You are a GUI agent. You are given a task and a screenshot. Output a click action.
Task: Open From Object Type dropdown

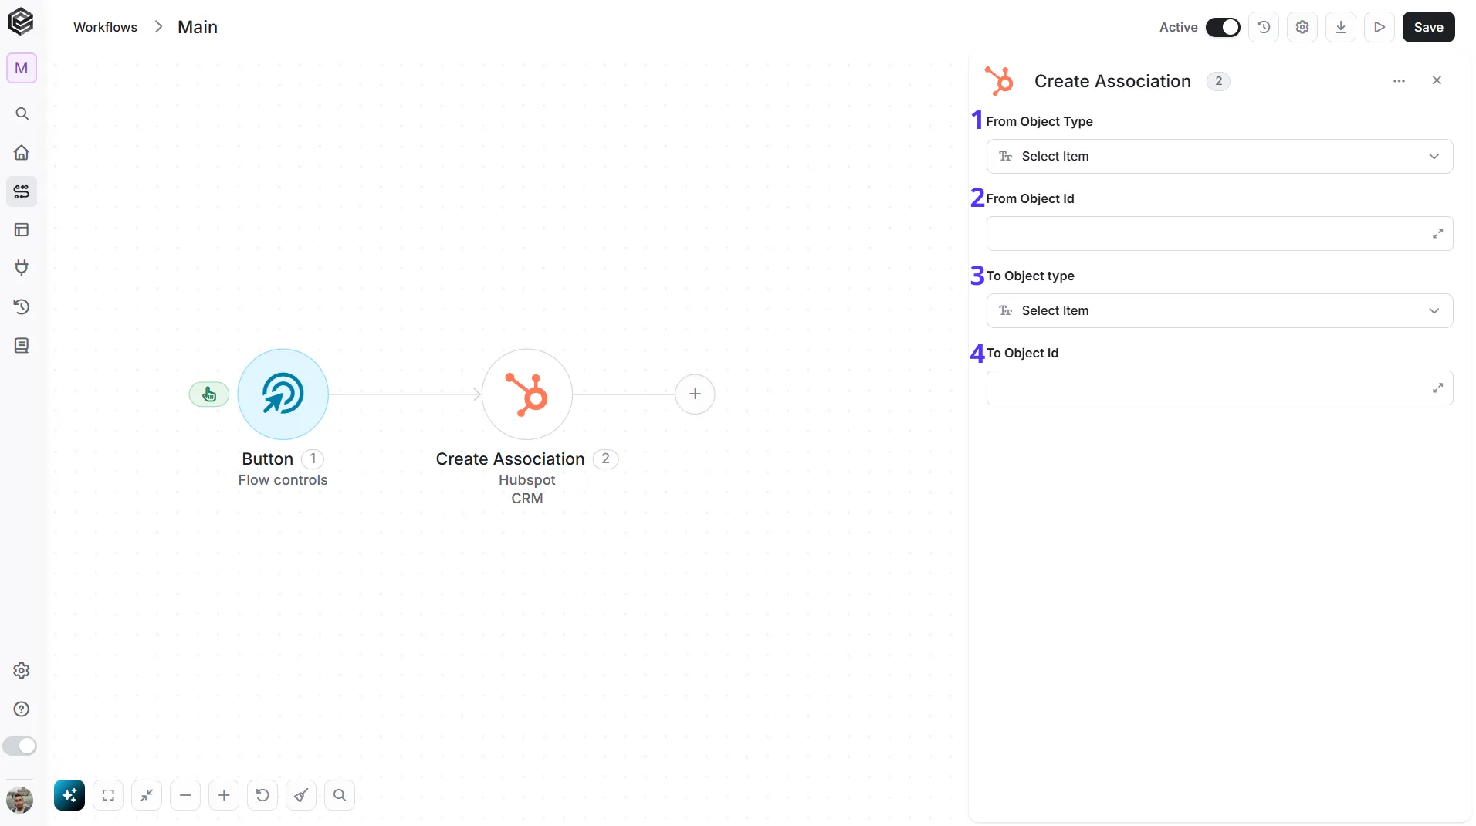pos(1220,156)
